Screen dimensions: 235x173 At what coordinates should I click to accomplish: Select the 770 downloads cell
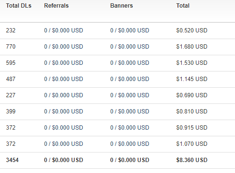click(10, 47)
